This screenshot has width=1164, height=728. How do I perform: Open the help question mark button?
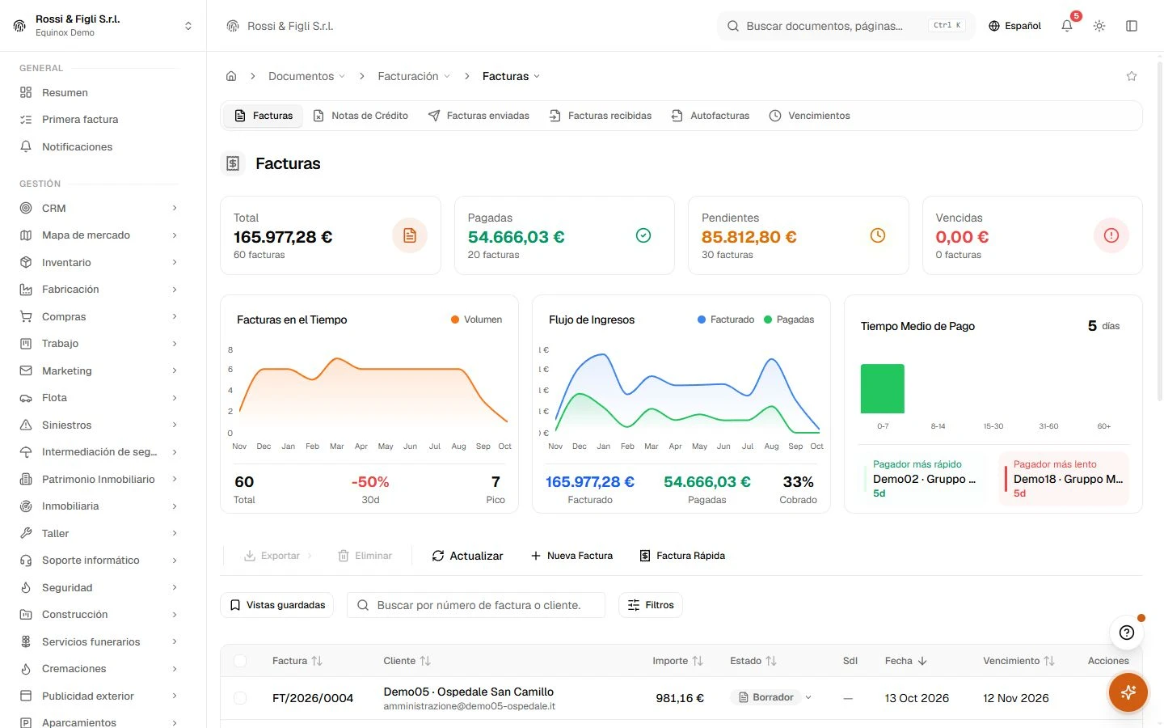click(x=1127, y=633)
